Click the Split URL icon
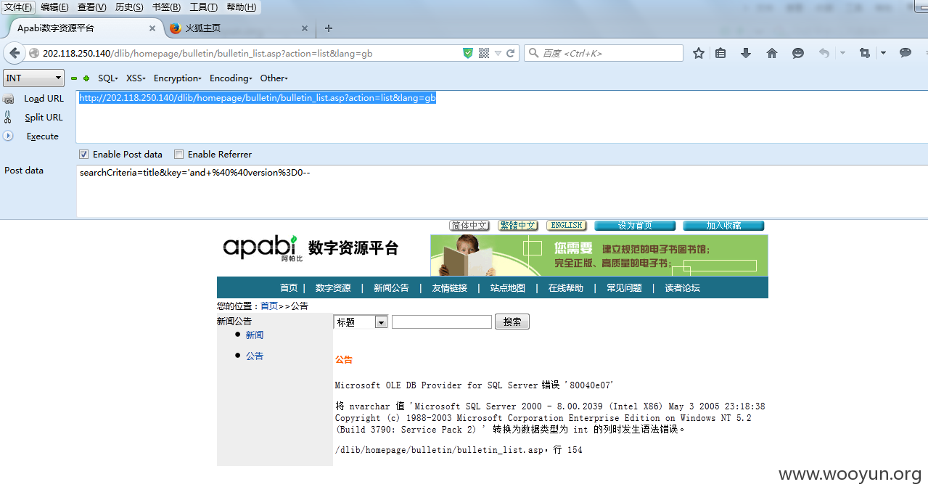This screenshot has width=928, height=495. click(8, 118)
